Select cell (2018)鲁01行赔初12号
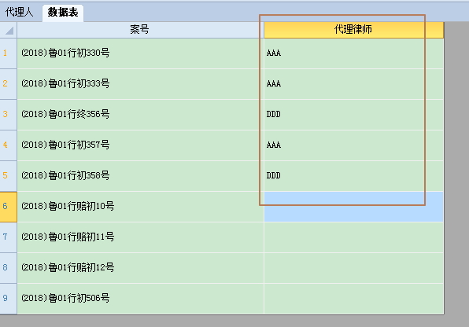This screenshot has height=327, width=469. [x=140, y=268]
